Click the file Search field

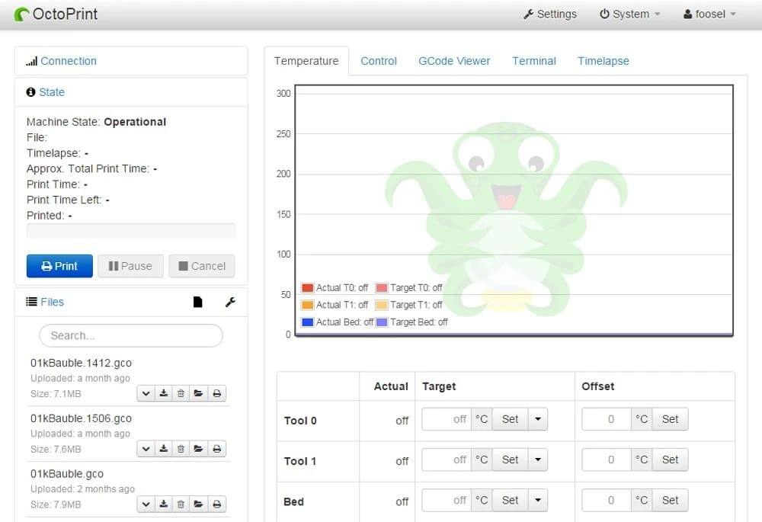(131, 335)
